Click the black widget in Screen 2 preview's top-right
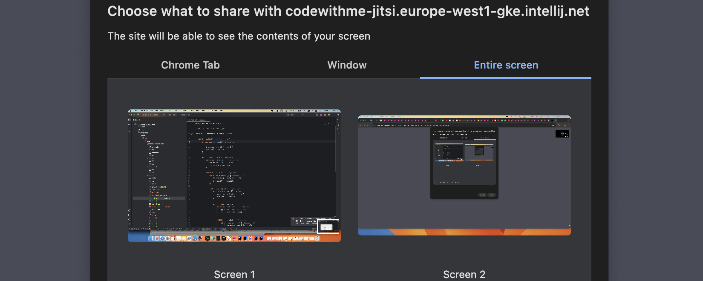The height and width of the screenshot is (281, 703). point(562,134)
